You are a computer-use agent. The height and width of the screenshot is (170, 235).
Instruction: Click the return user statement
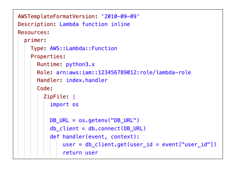pyautogui.click(x=80, y=153)
